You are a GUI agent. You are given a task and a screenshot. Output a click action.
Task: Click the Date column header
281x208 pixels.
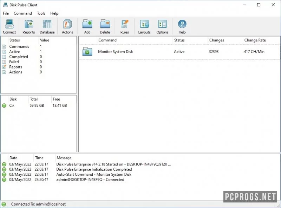click(x=21, y=158)
